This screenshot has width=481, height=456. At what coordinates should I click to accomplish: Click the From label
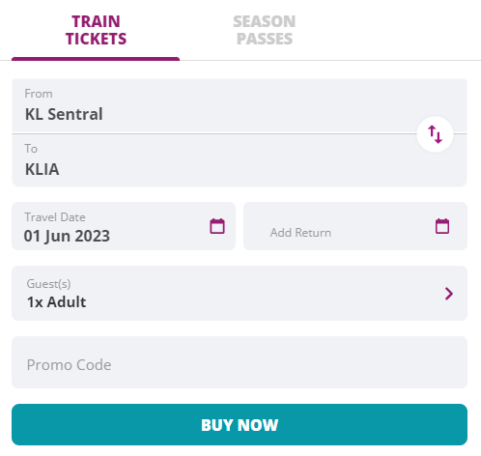tap(39, 94)
